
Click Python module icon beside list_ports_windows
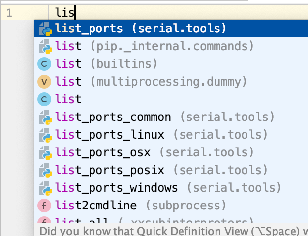tap(46, 188)
